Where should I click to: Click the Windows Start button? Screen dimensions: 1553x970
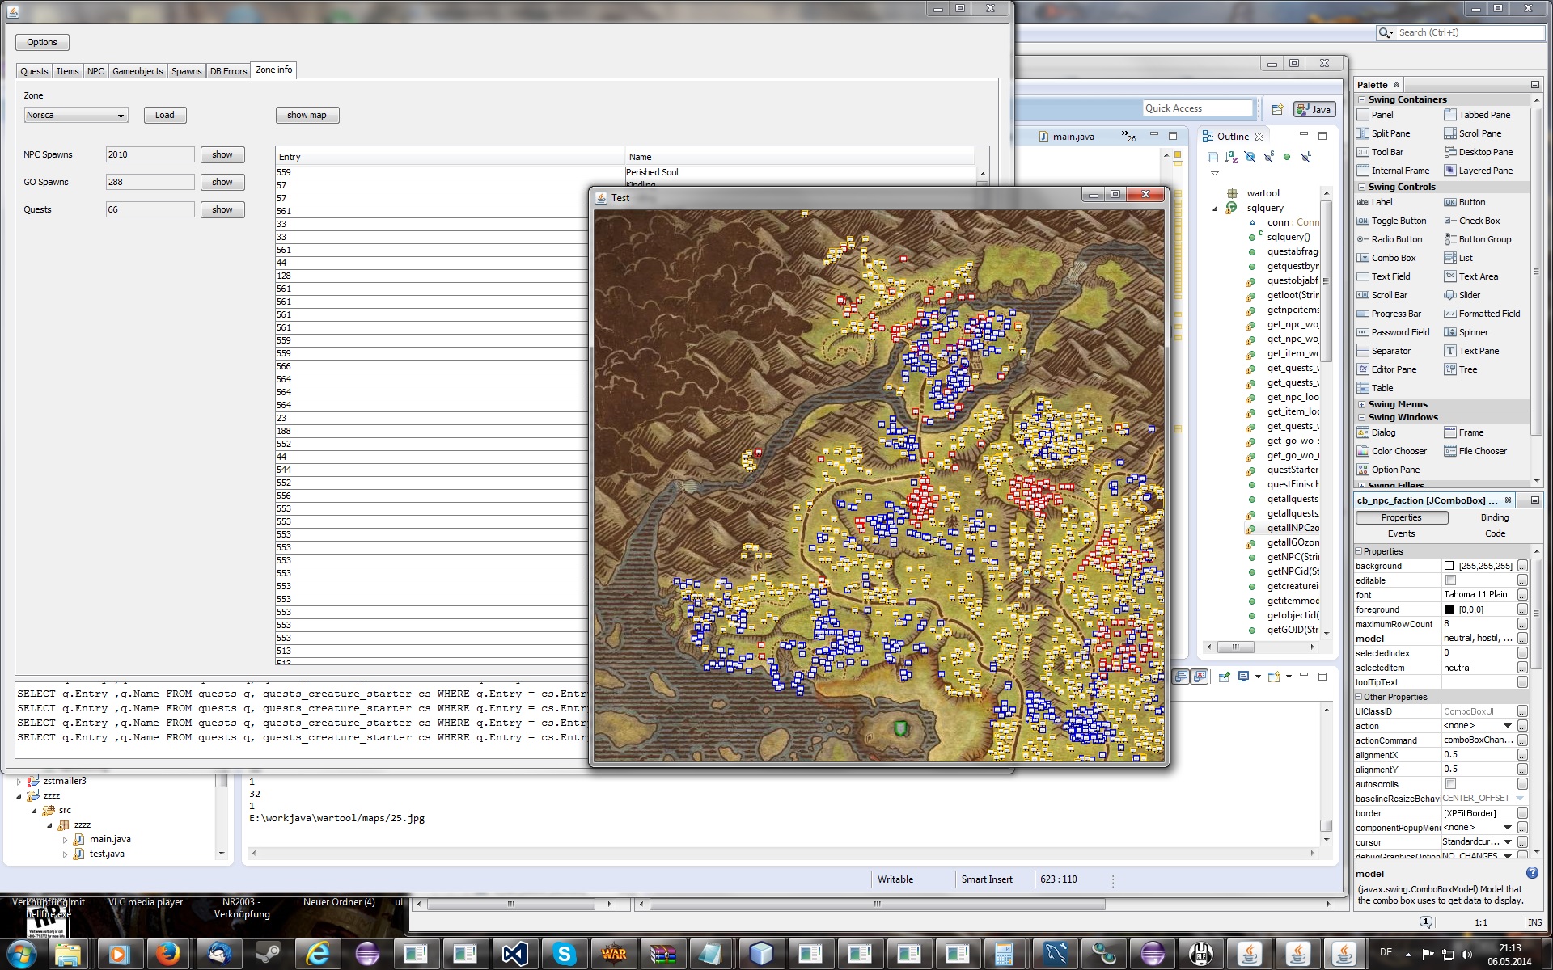(21, 954)
